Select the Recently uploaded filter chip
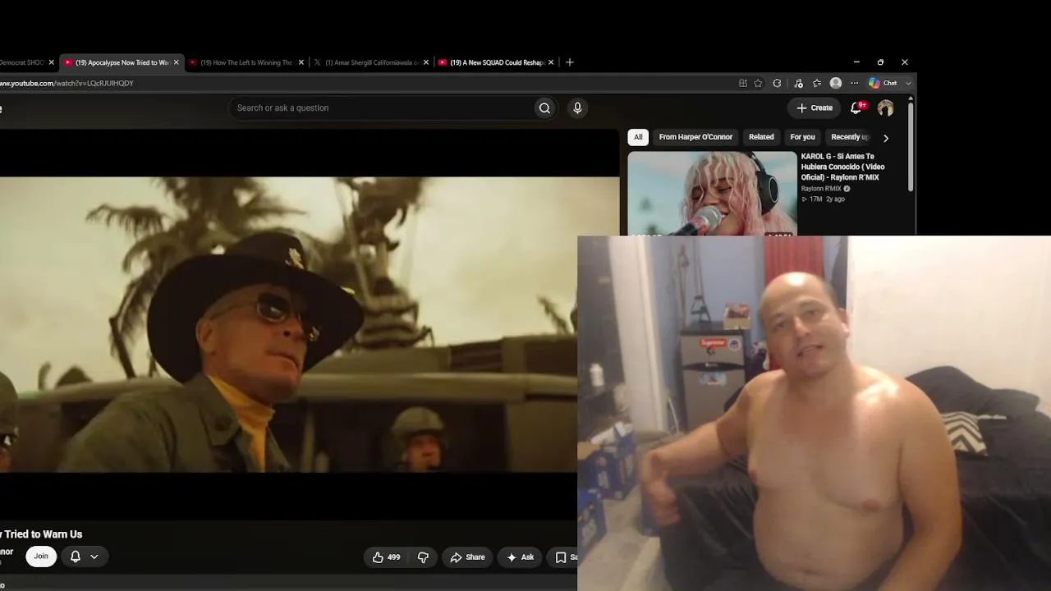The height and width of the screenshot is (591, 1051). 850,137
